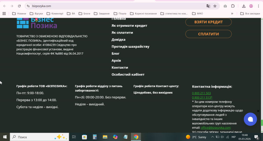Call phone number 0 800 211 503
This screenshot has height=141, width=263.
click(201, 93)
